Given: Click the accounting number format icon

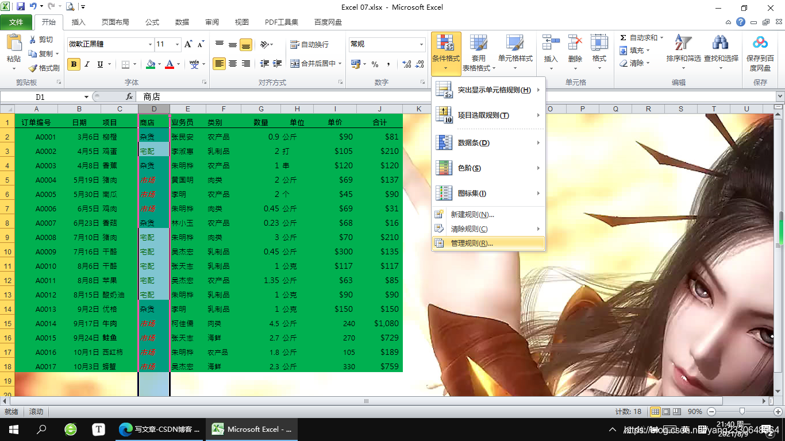Looking at the screenshot, I should (x=356, y=64).
